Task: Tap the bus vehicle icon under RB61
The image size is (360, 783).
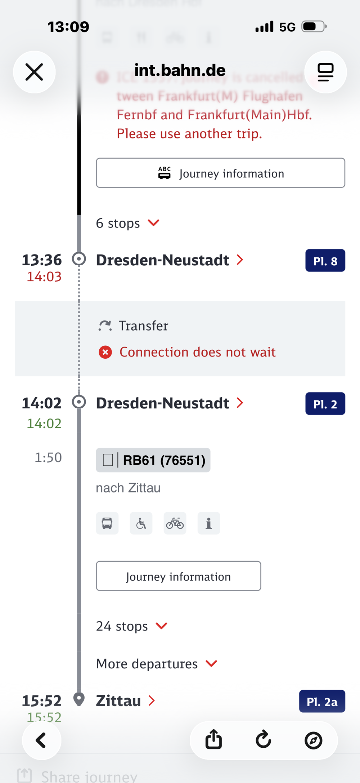Action: (x=107, y=523)
